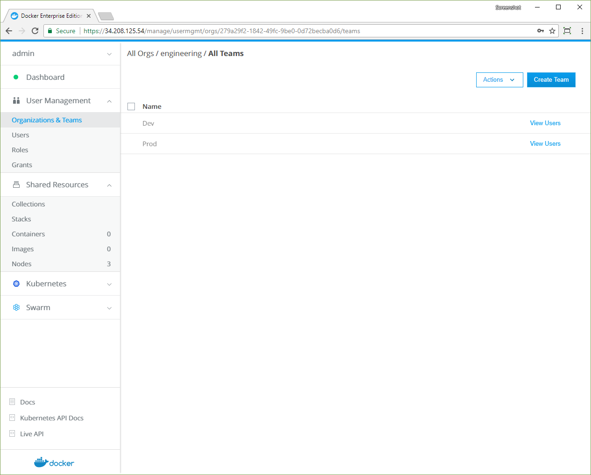Click the Kubernetes wheel icon in sidebar
This screenshot has height=475, width=591.
click(16, 284)
